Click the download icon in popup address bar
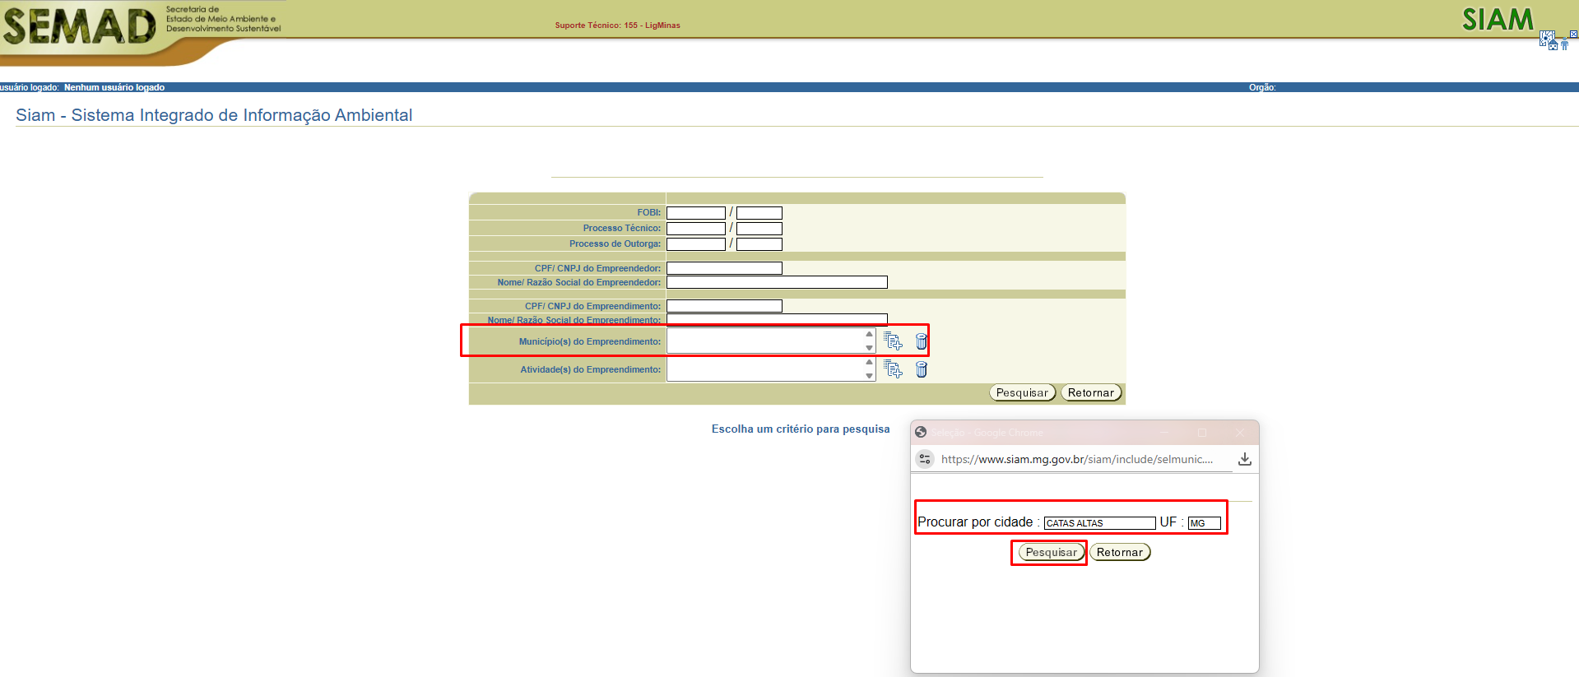 [x=1244, y=459]
